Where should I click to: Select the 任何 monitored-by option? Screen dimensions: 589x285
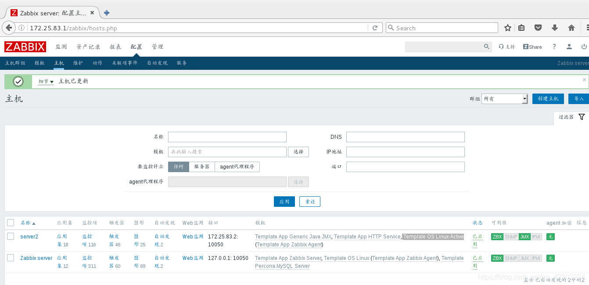click(179, 167)
